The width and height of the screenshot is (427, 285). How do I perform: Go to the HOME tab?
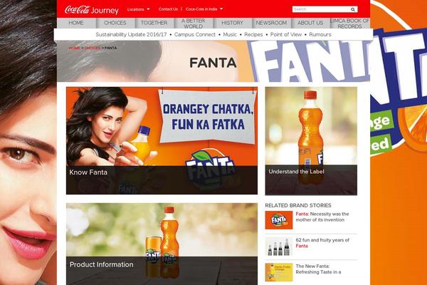pos(76,23)
